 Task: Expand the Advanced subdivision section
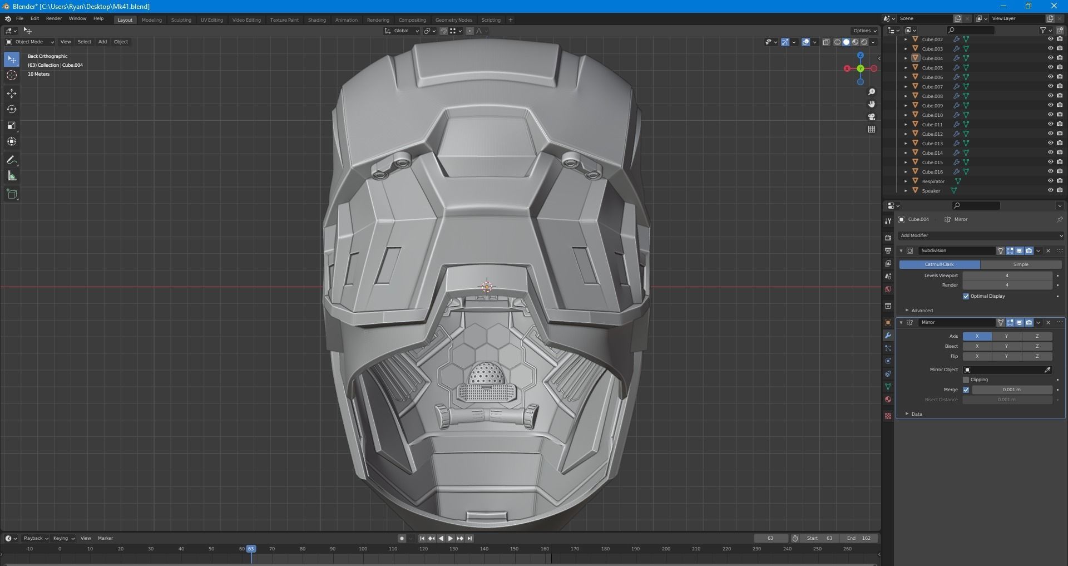pos(921,311)
